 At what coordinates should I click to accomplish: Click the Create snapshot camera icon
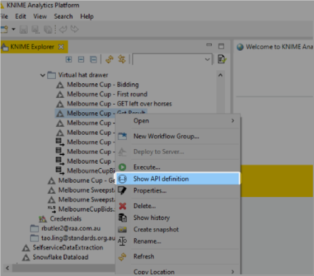coord(122,230)
